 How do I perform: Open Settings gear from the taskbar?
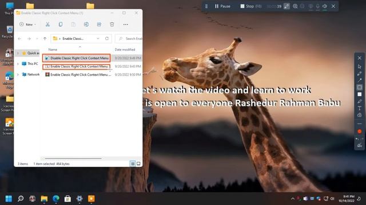tap(79, 199)
